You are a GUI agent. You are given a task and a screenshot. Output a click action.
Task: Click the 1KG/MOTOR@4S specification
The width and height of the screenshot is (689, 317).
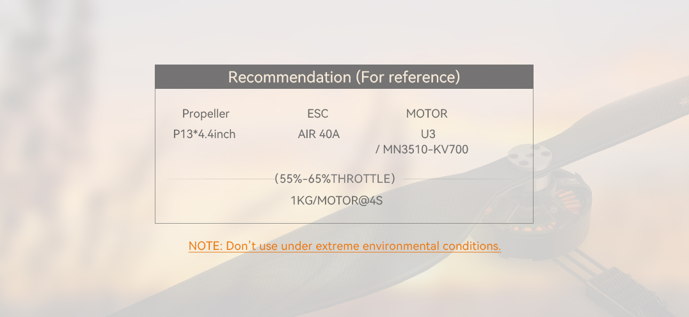point(337,201)
